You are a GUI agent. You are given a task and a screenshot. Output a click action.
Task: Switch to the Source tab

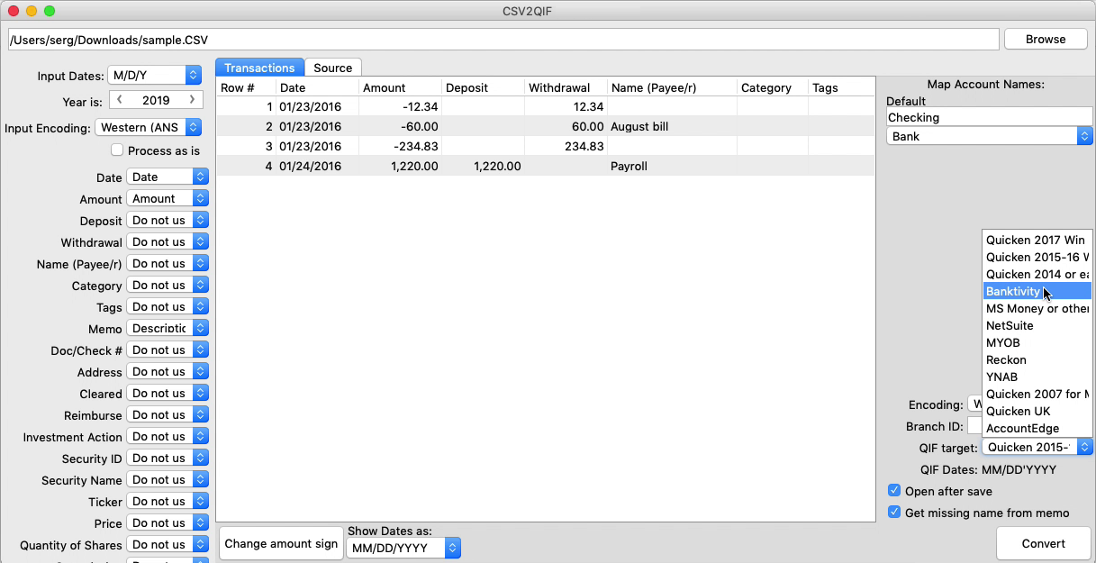pyautogui.click(x=333, y=68)
